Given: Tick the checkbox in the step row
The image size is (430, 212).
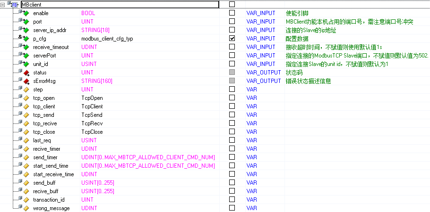Looking at the screenshot, I should pyautogui.click(x=232, y=89).
